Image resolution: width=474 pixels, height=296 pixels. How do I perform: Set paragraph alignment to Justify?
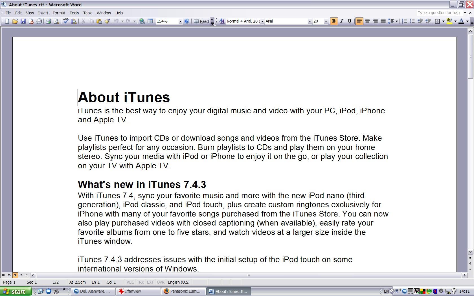coord(383,21)
